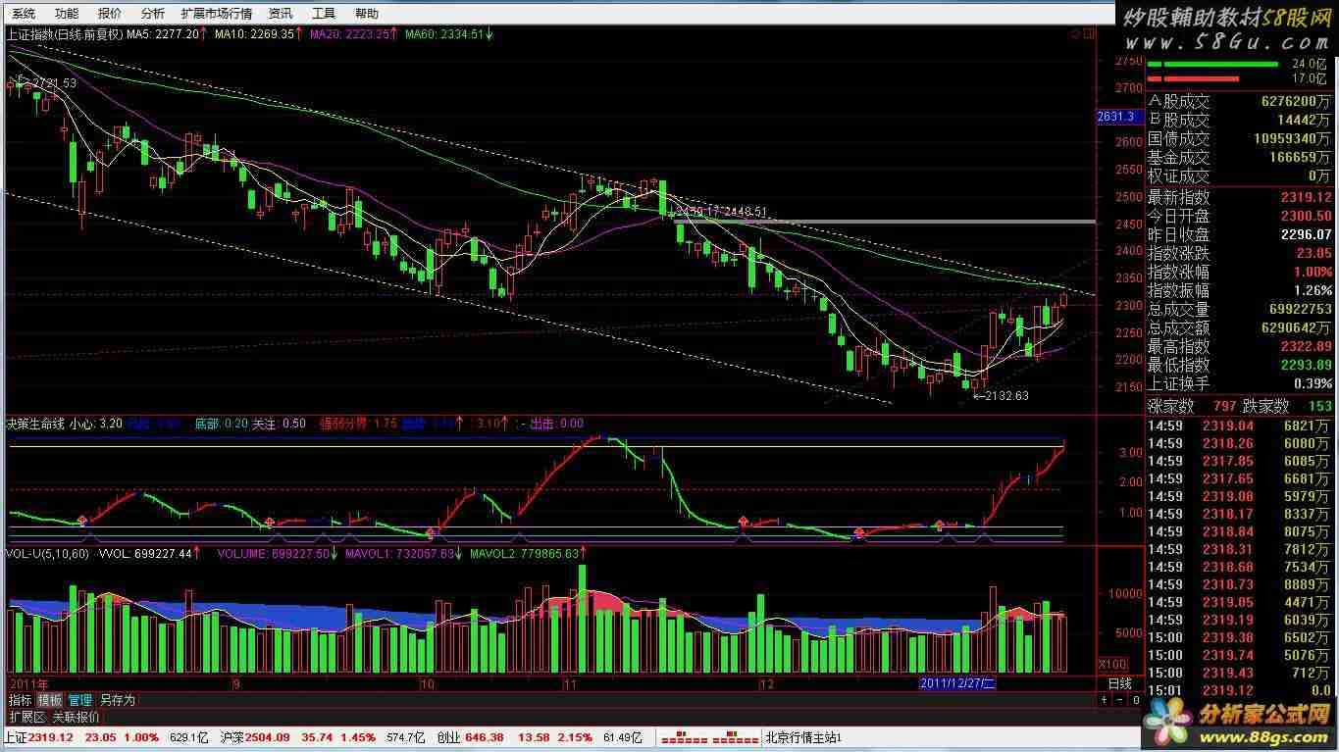The image size is (1339, 752).
Task: Click the 创业 index quote in status bar
Action: (x=539, y=737)
